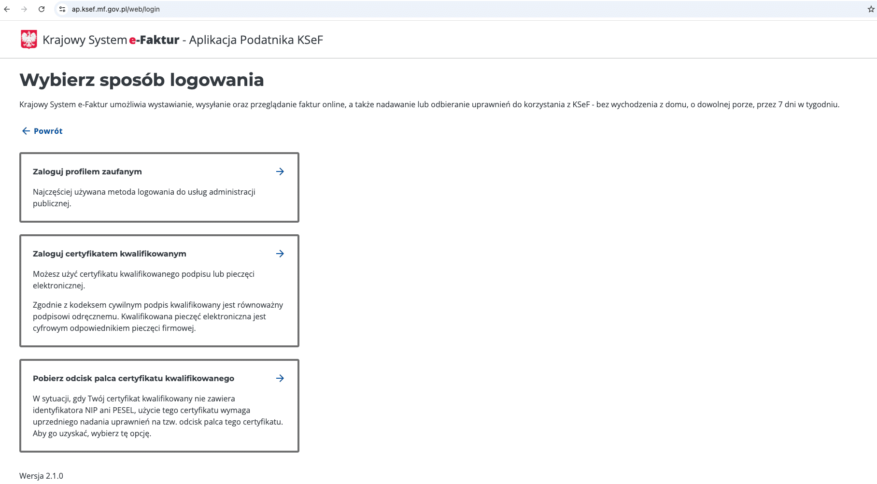Click the browser forward arrow
This screenshot has height=484, width=877.
(x=24, y=9)
